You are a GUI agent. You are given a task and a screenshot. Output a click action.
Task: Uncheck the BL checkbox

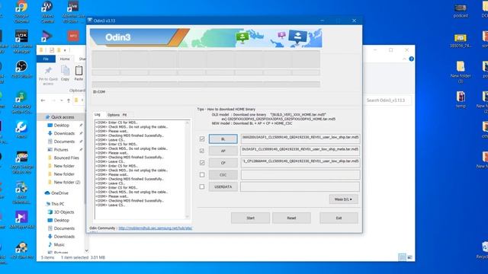(x=202, y=139)
